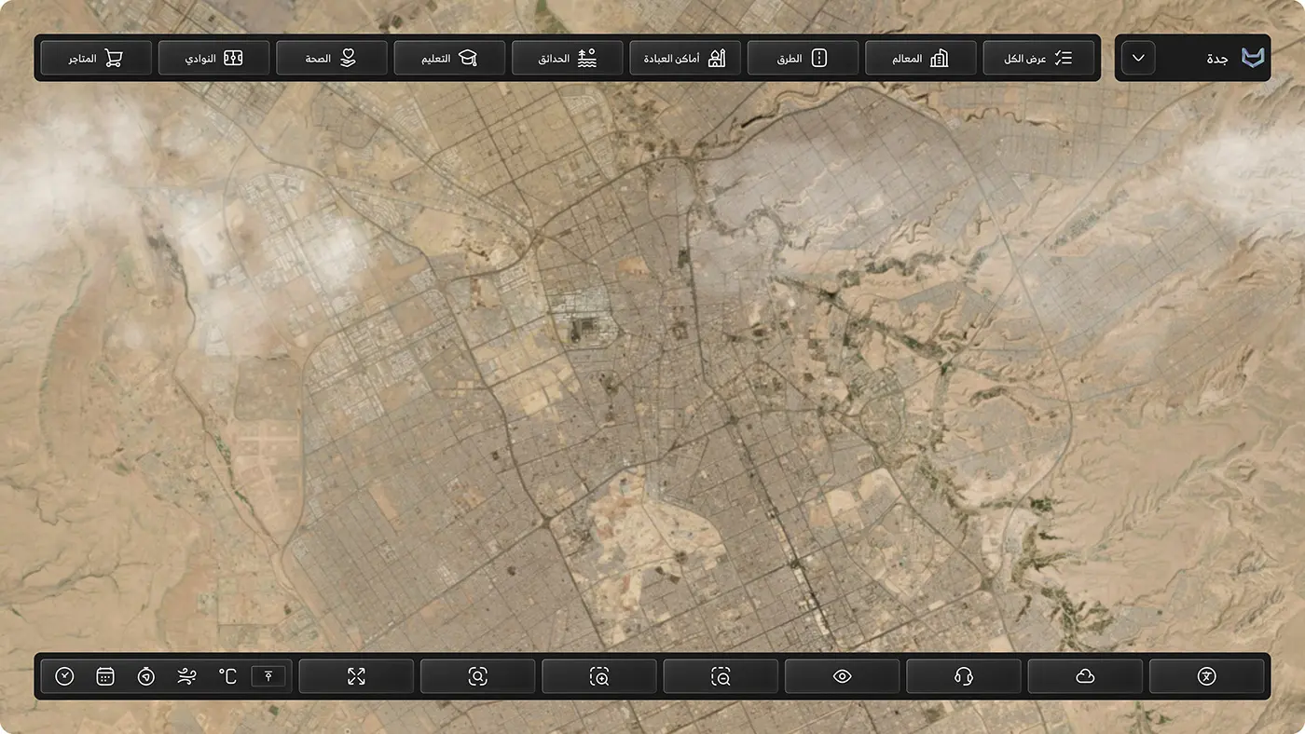Click the الصحة health filter button
1305x734 pixels.
[332, 58]
